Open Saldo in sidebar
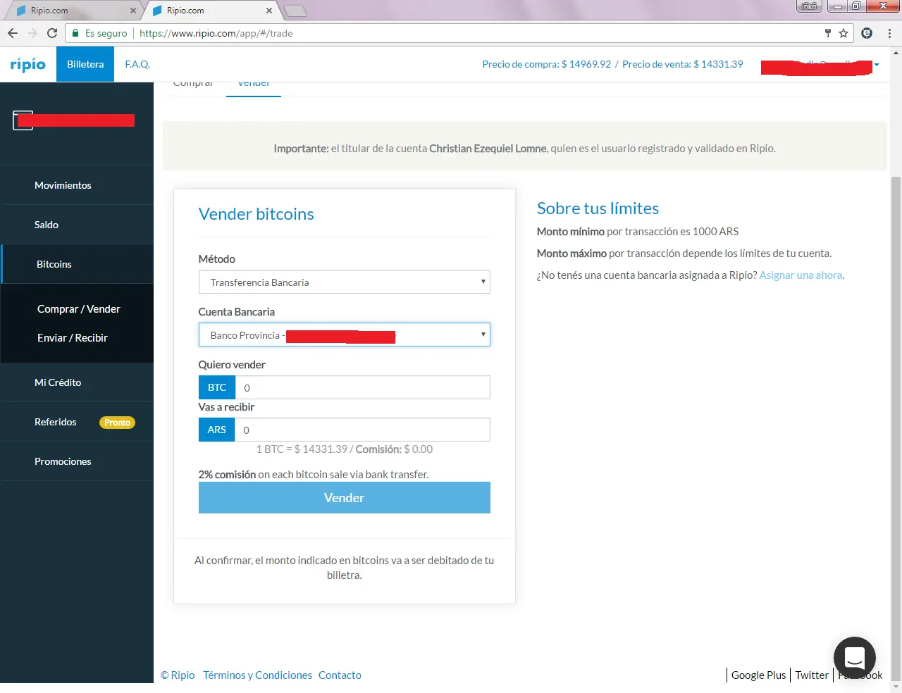902x693 pixels. [78, 225]
